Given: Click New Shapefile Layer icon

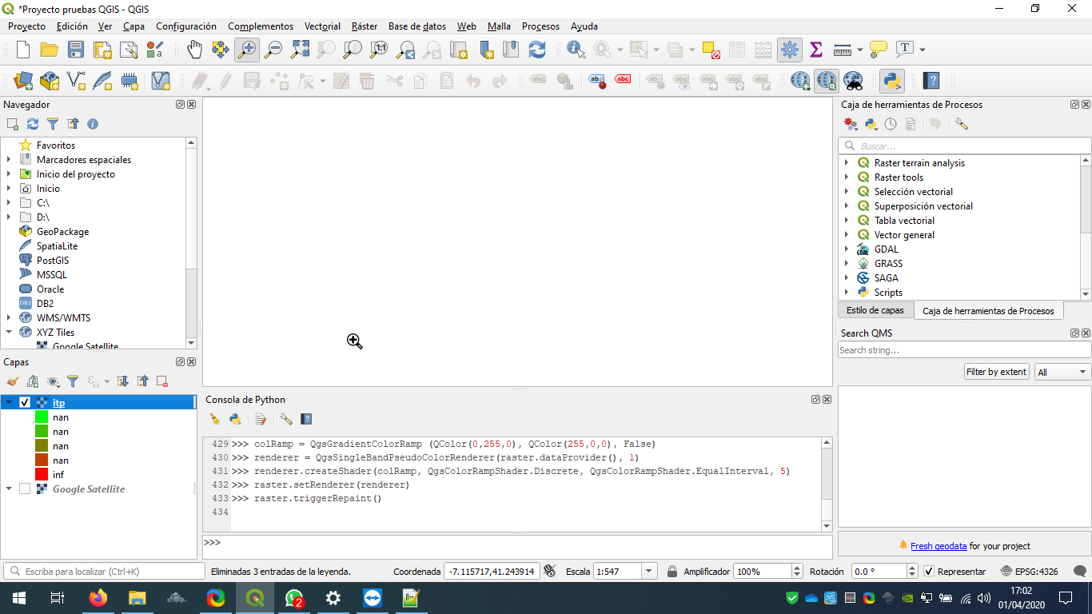Looking at the screenshot, I should pyautogui.click(x=76, y=81).
